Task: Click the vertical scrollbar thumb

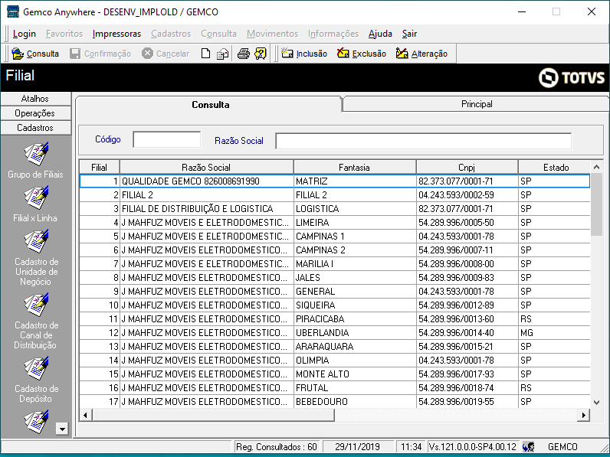Action: point(596,204)
